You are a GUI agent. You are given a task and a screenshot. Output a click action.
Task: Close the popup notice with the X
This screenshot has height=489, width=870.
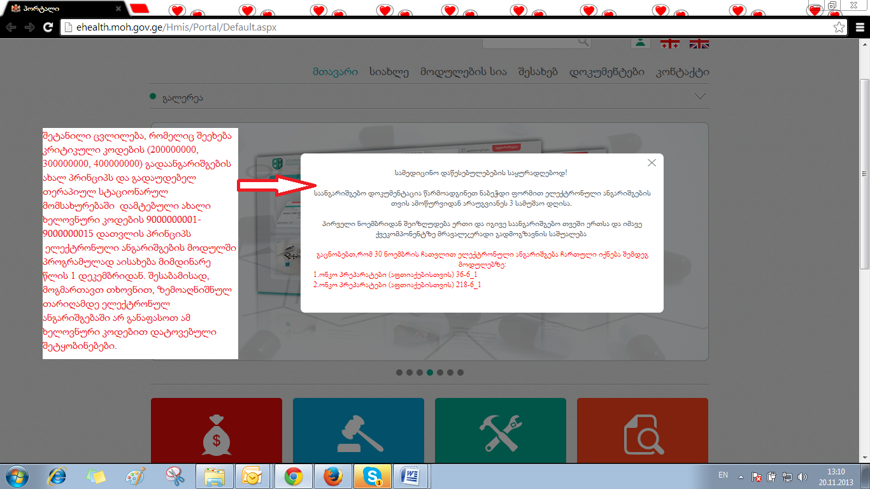click(652, 163)
